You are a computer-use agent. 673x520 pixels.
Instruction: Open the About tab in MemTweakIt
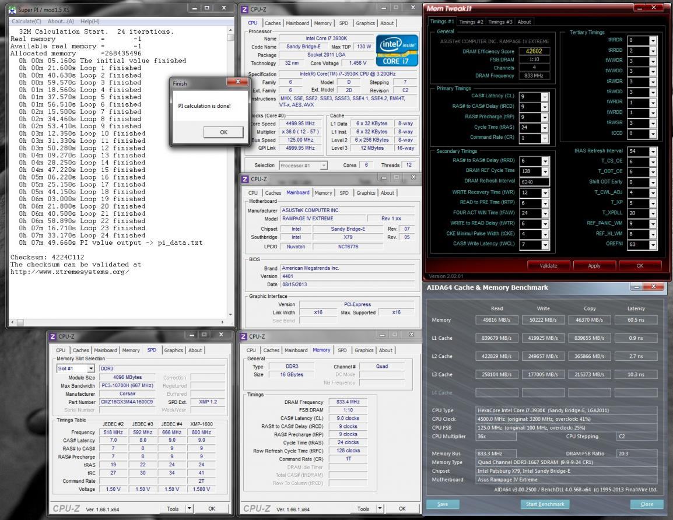coord(524,22)
